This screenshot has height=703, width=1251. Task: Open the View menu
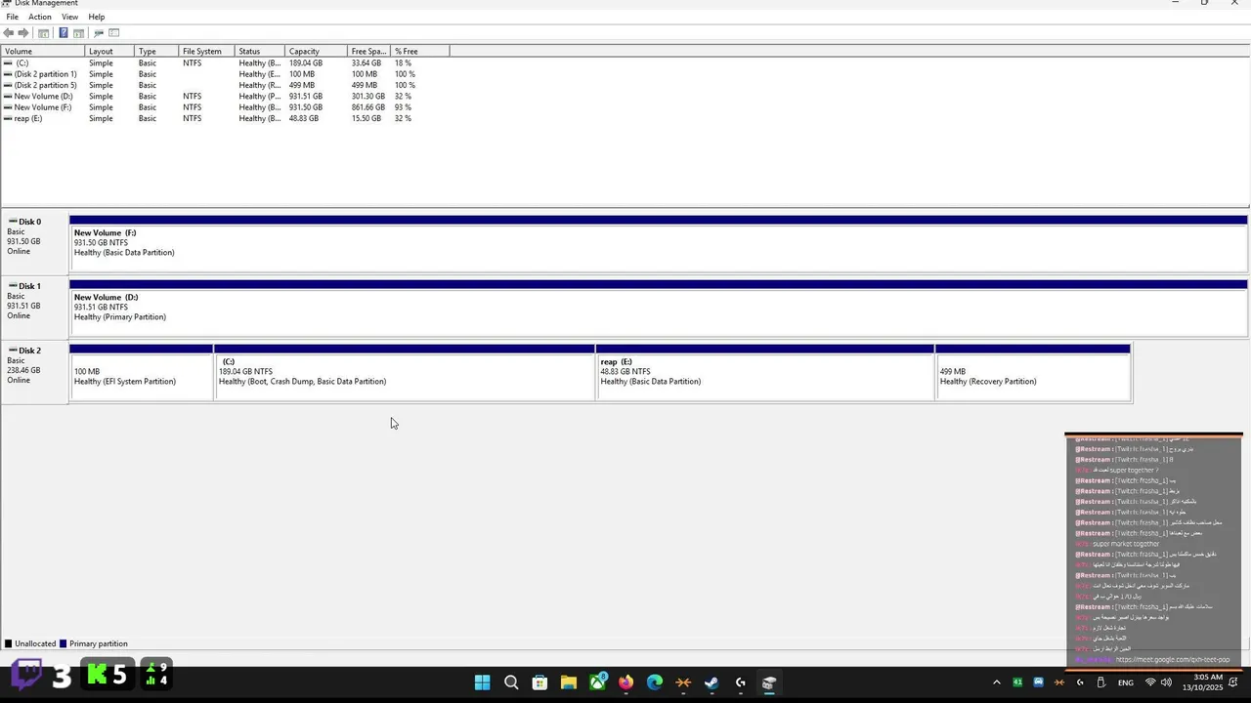(70, 17)
